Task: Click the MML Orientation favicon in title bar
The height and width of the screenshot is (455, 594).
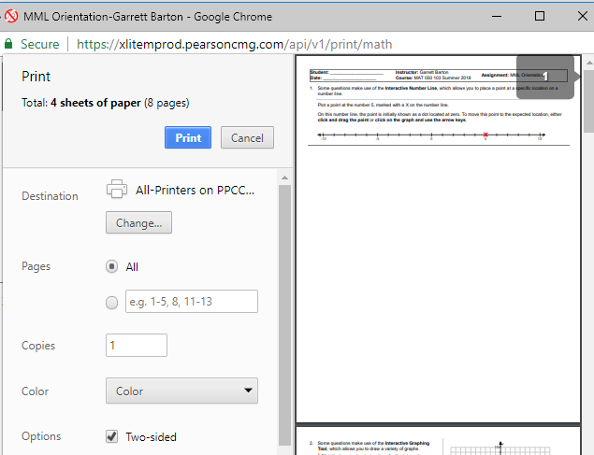Action: point(12,17)
